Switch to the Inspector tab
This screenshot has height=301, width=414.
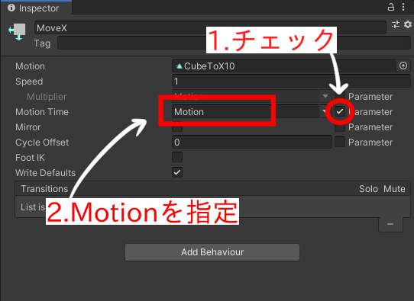coord(36,8)
